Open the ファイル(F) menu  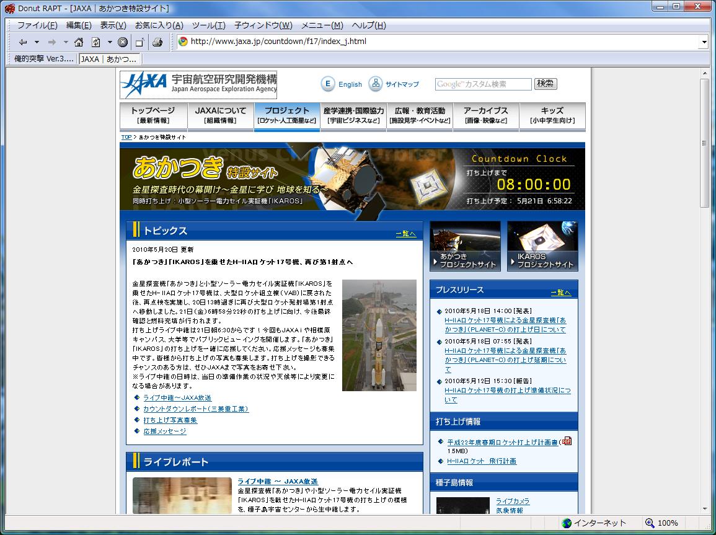point(37,25)
